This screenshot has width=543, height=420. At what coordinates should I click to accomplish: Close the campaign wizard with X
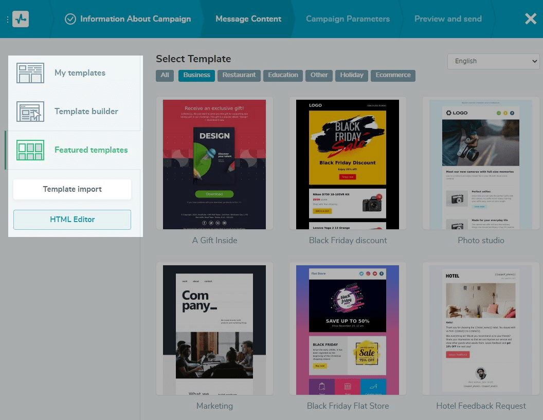point(530,19)
